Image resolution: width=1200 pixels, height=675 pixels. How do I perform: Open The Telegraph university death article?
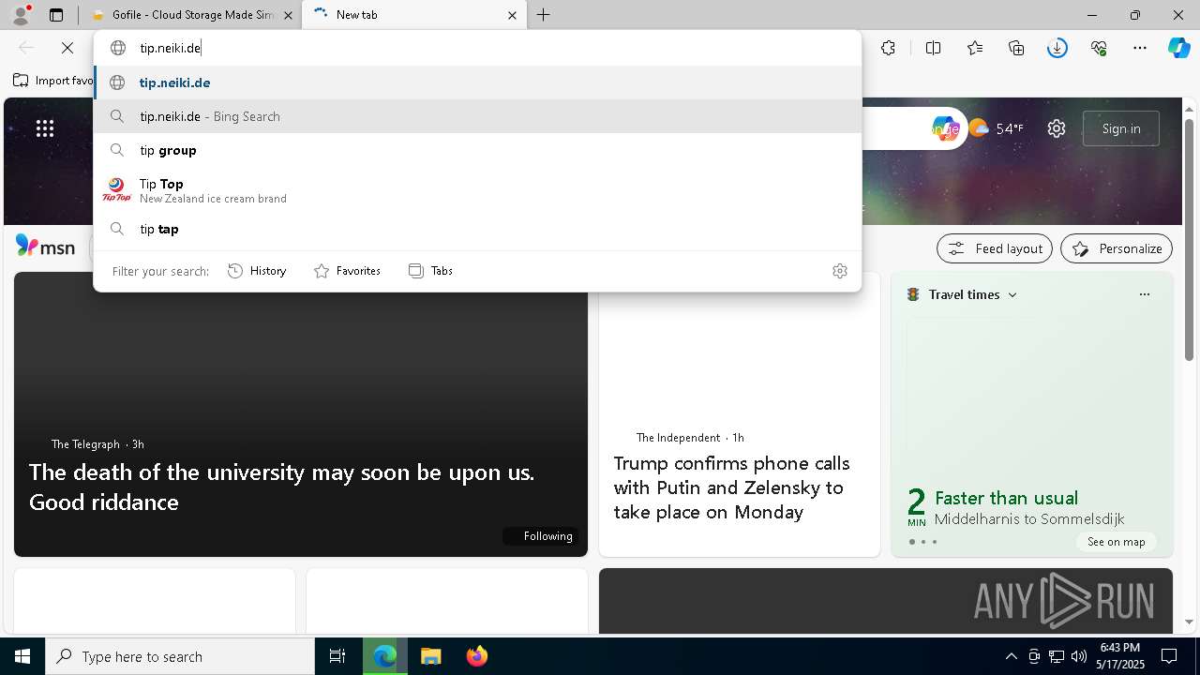pyautogui.click(x=281, y=487)
